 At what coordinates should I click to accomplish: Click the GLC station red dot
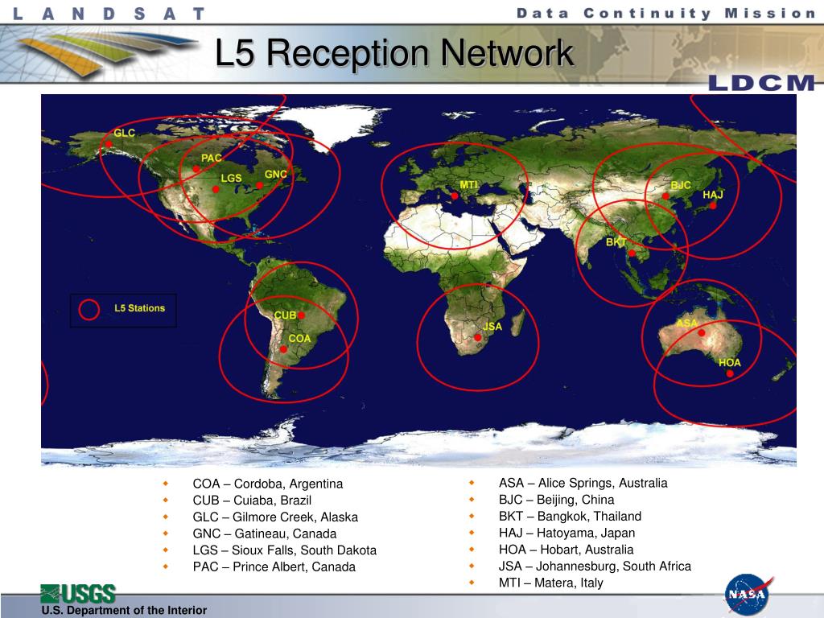(109, 144)
